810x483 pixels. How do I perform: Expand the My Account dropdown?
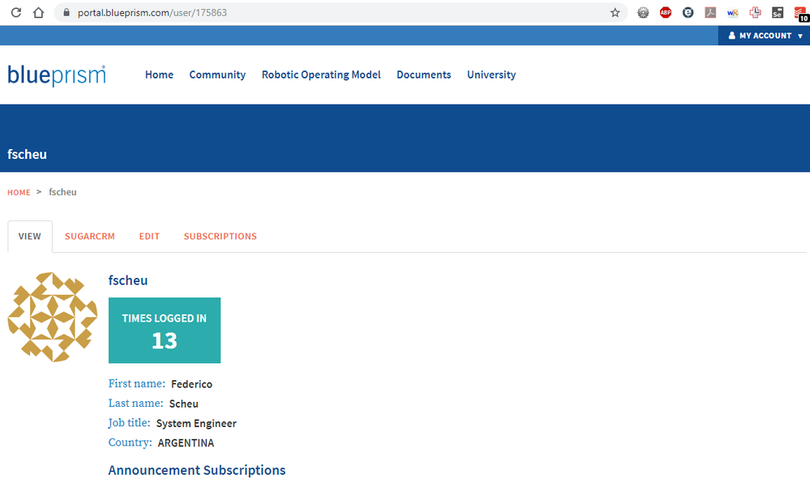pos(765,36)
